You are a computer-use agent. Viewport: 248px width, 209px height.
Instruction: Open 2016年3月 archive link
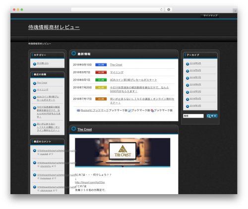195,106
